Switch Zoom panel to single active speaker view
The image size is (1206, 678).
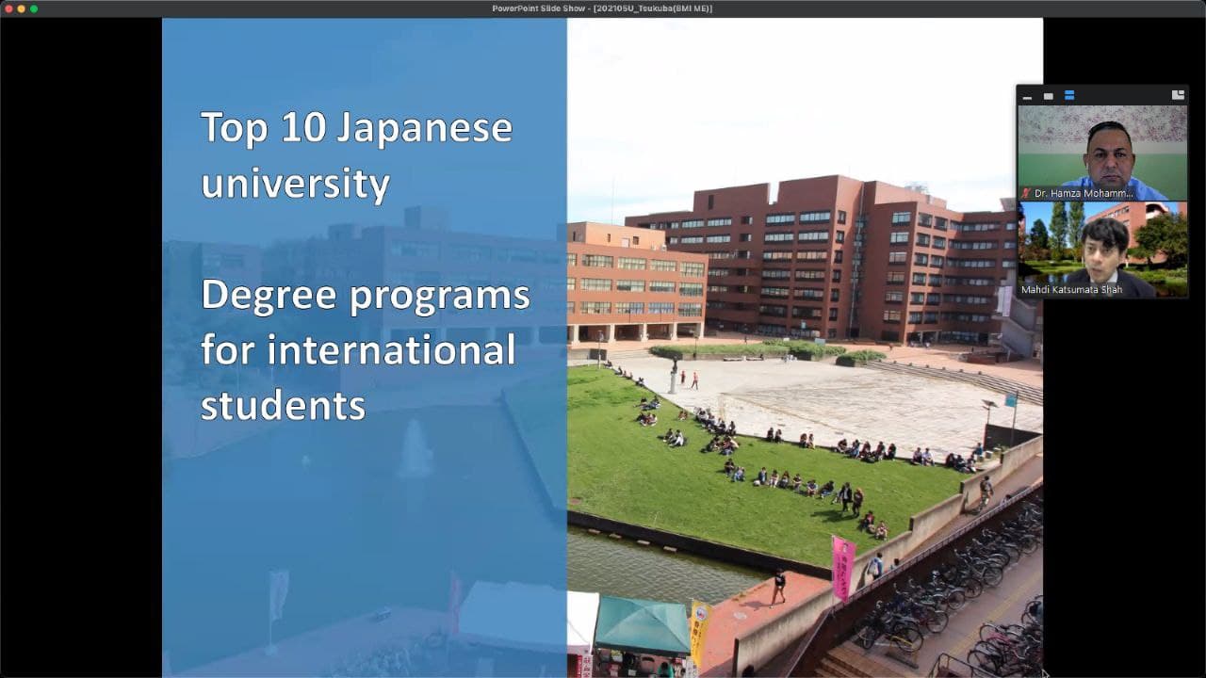1048,96
